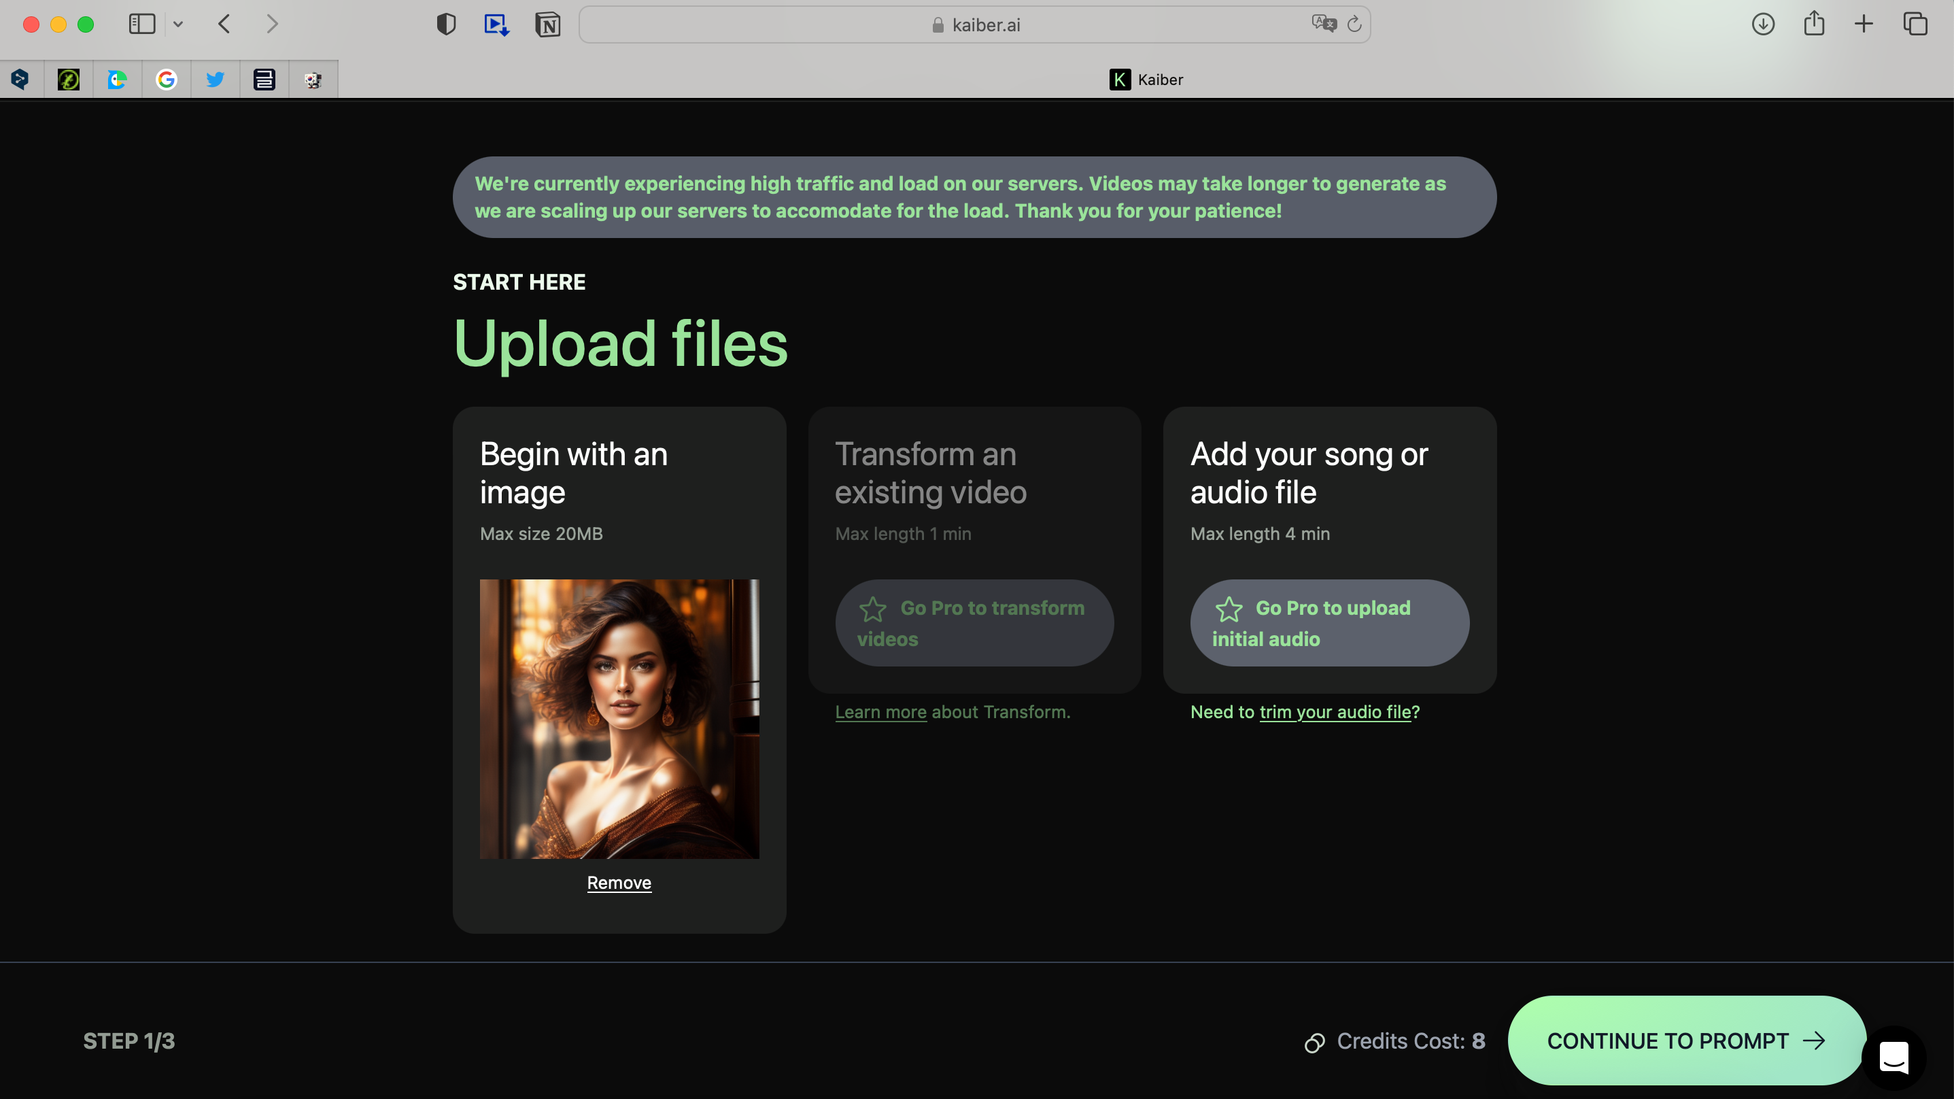Click the uploaded woman portrait thumbnail

[x=619, y=719]
